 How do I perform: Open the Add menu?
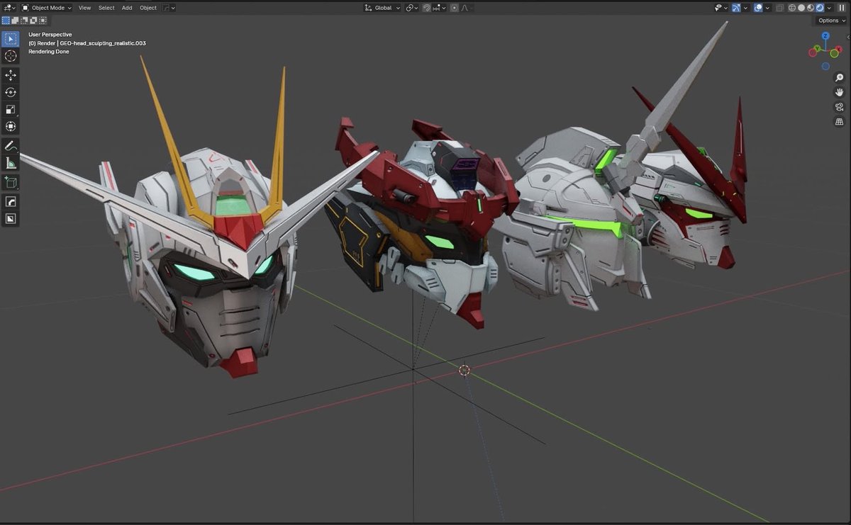point(127,8)
